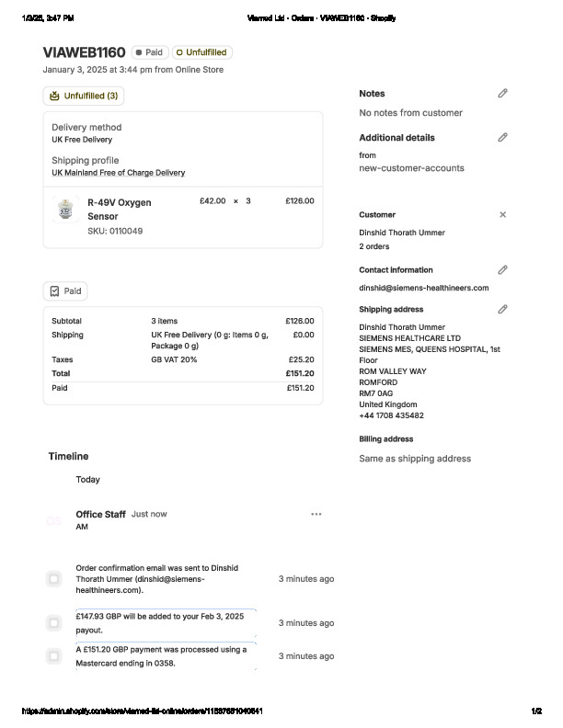Click the Paid status badge near order title
This screenshot has width=563, height=728.
click(x=149, y=52)
